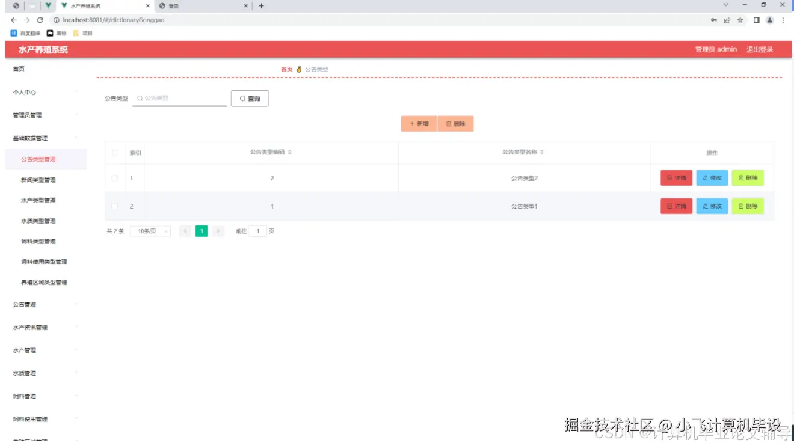Click 详情 for row 公告类型2
794x446 pixels.
tap(677, 178)
